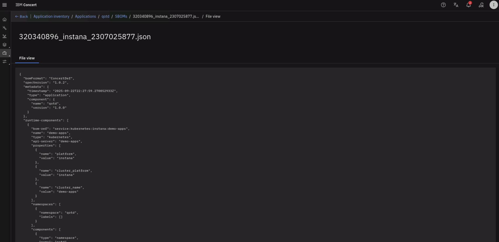
Task: Open the help question mark icon
Action: [443, 5]
